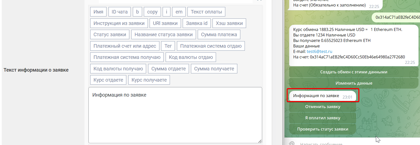420x145 pixels.
Task: Insert the 'Имя' tag
Action: pos(98,12)
